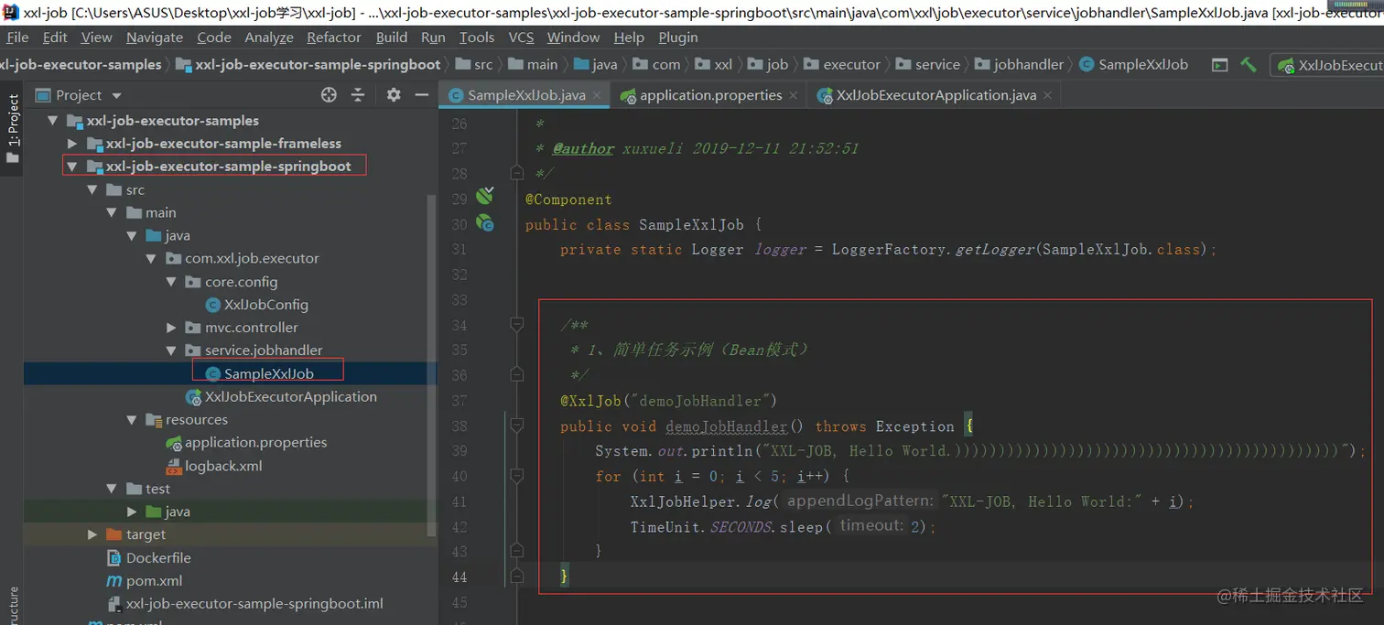
Task: Hide the Project panel with minimize icon
Action: coord(422,95)
